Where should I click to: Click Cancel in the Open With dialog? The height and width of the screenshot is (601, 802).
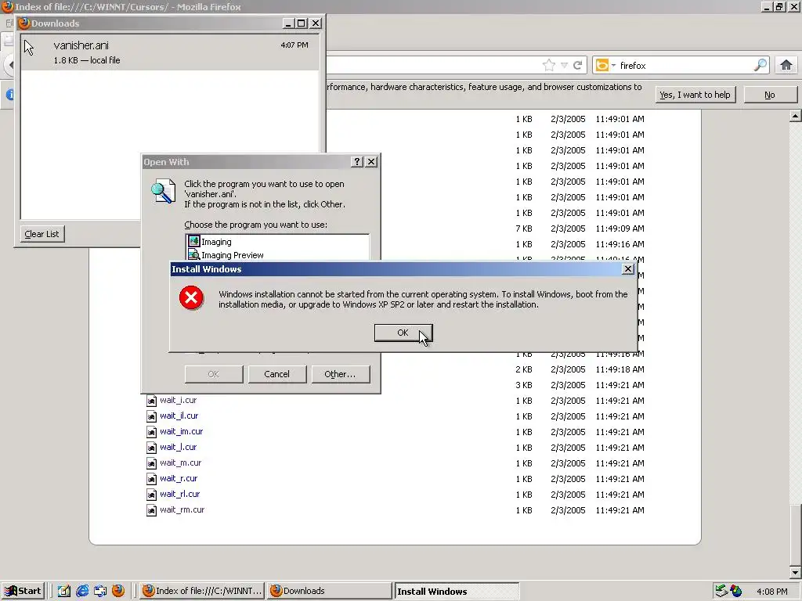[276, 374]
